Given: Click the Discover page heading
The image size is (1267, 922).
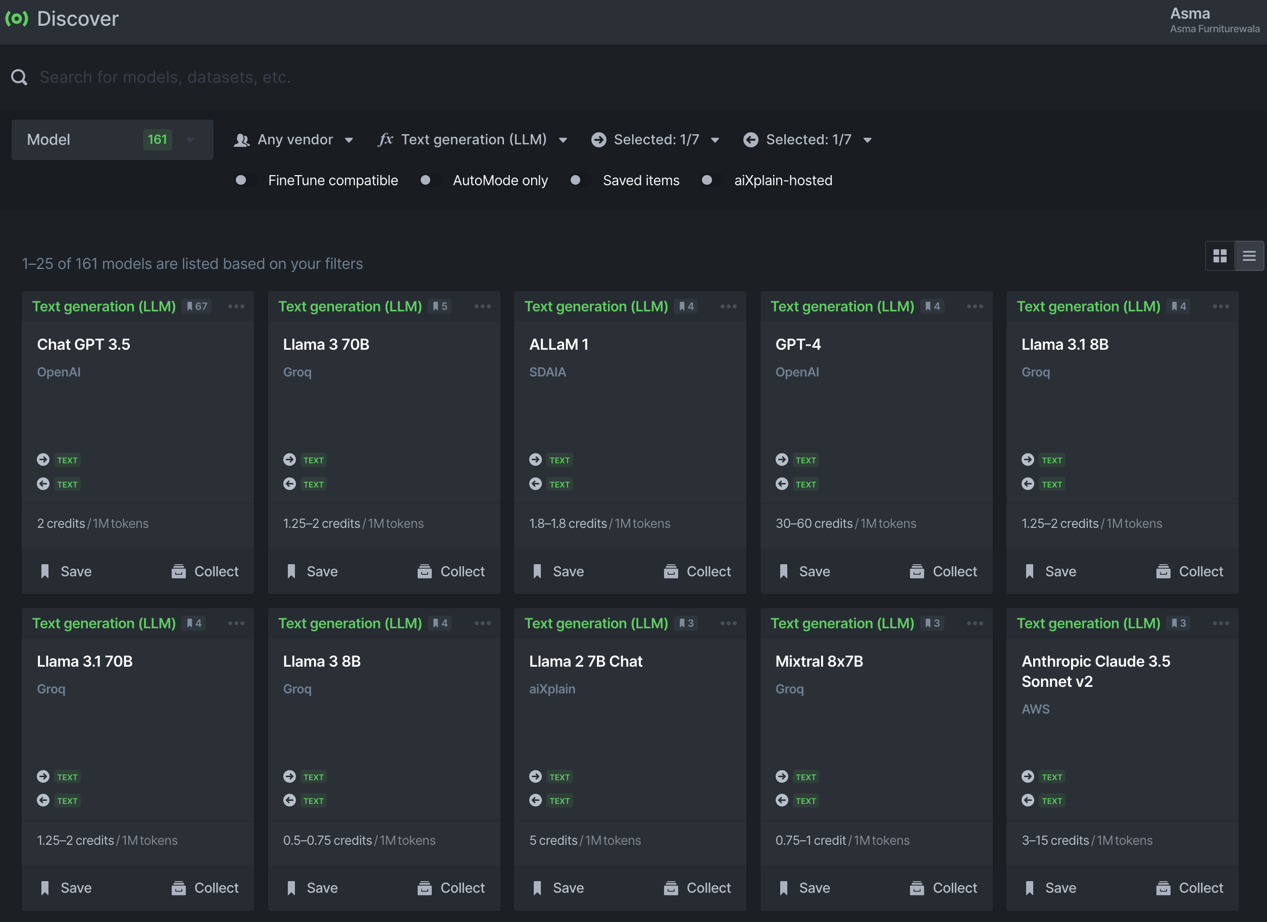Looking at the screenshot, I should [78, 19].
